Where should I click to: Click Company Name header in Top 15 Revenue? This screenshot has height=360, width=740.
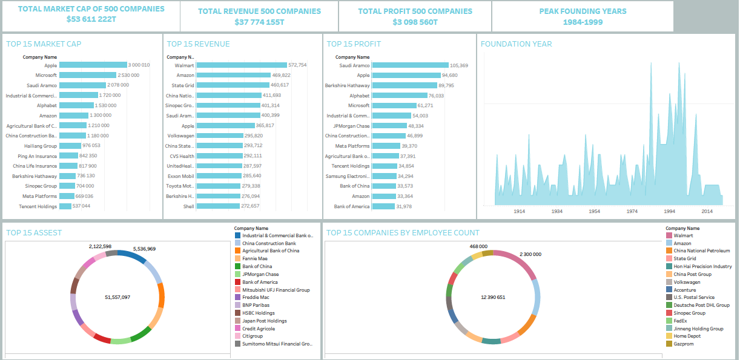pos(180,57)
